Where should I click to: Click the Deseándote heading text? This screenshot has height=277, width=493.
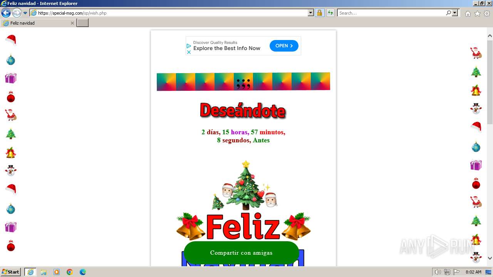(x=243, y=111)
